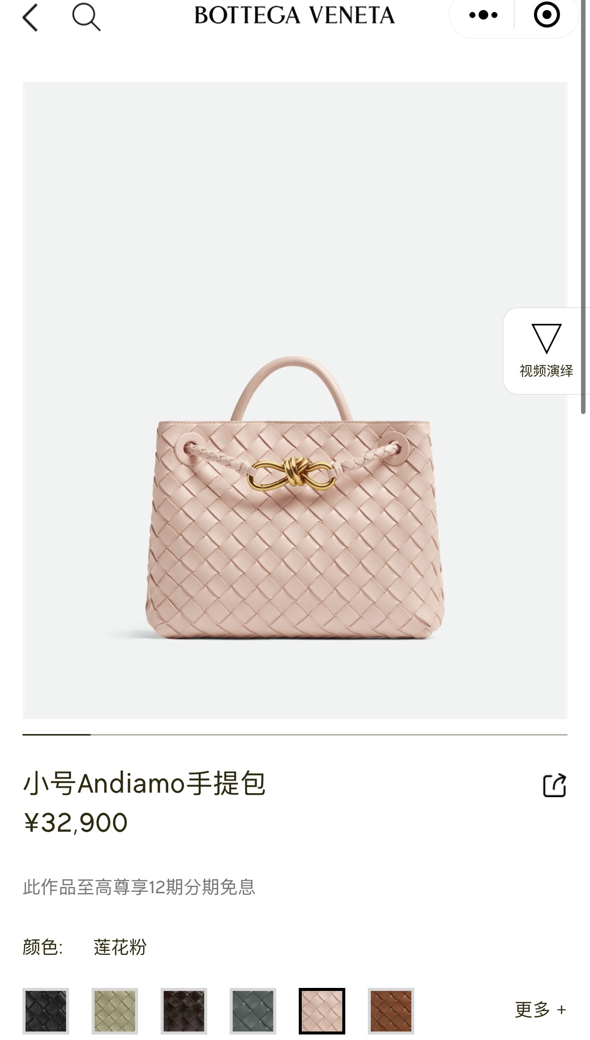Tap the back arrow icon
The height and width of the screenshot is (1040, 590).
click(x=30, y=18)
